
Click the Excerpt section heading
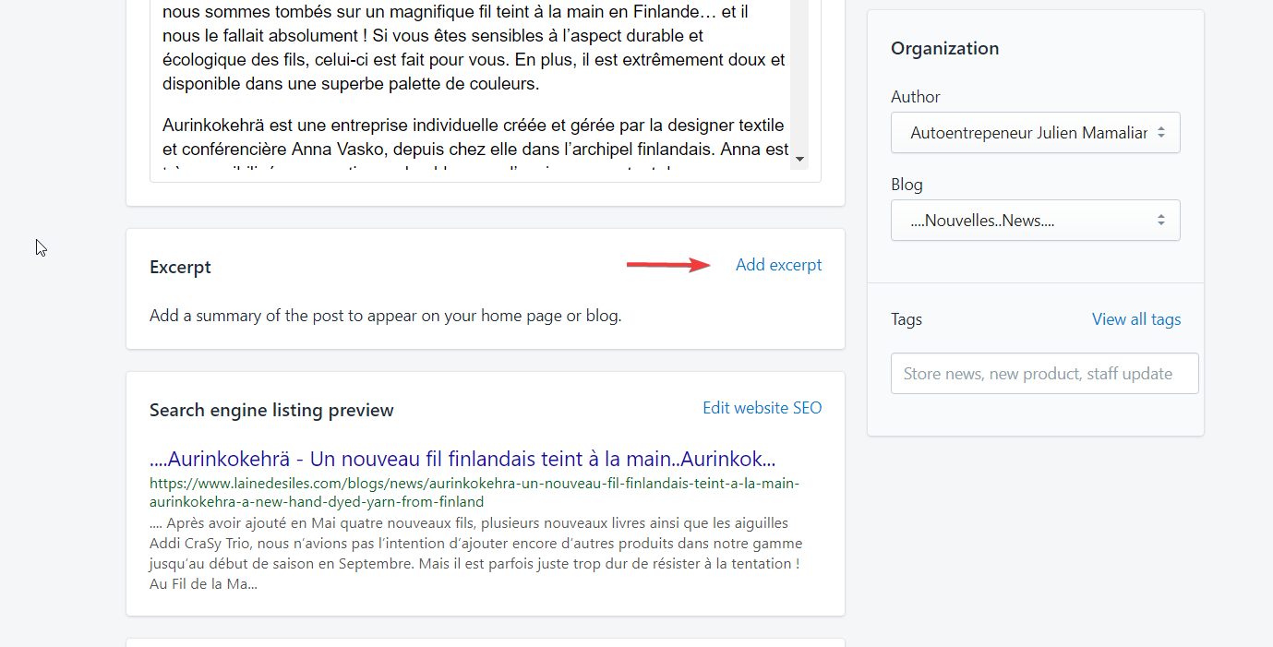(180, 268)
